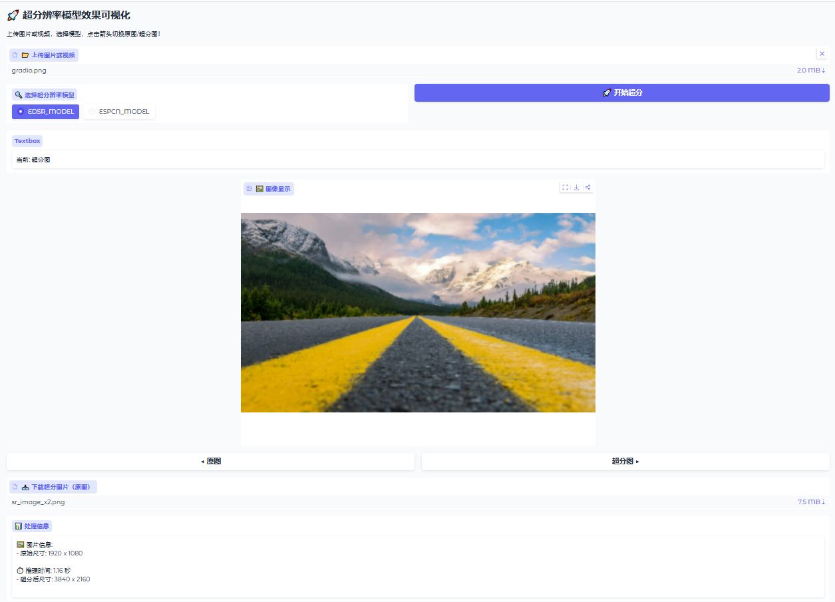Viewport: 835px width, 602px height.
Task: Click the magnifier icon beside model selection label
Action: [19, 95]
